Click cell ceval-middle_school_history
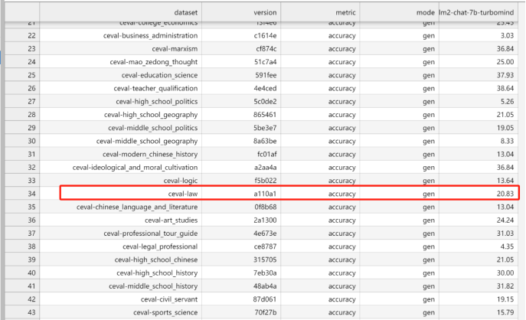 tap(120, 286)
